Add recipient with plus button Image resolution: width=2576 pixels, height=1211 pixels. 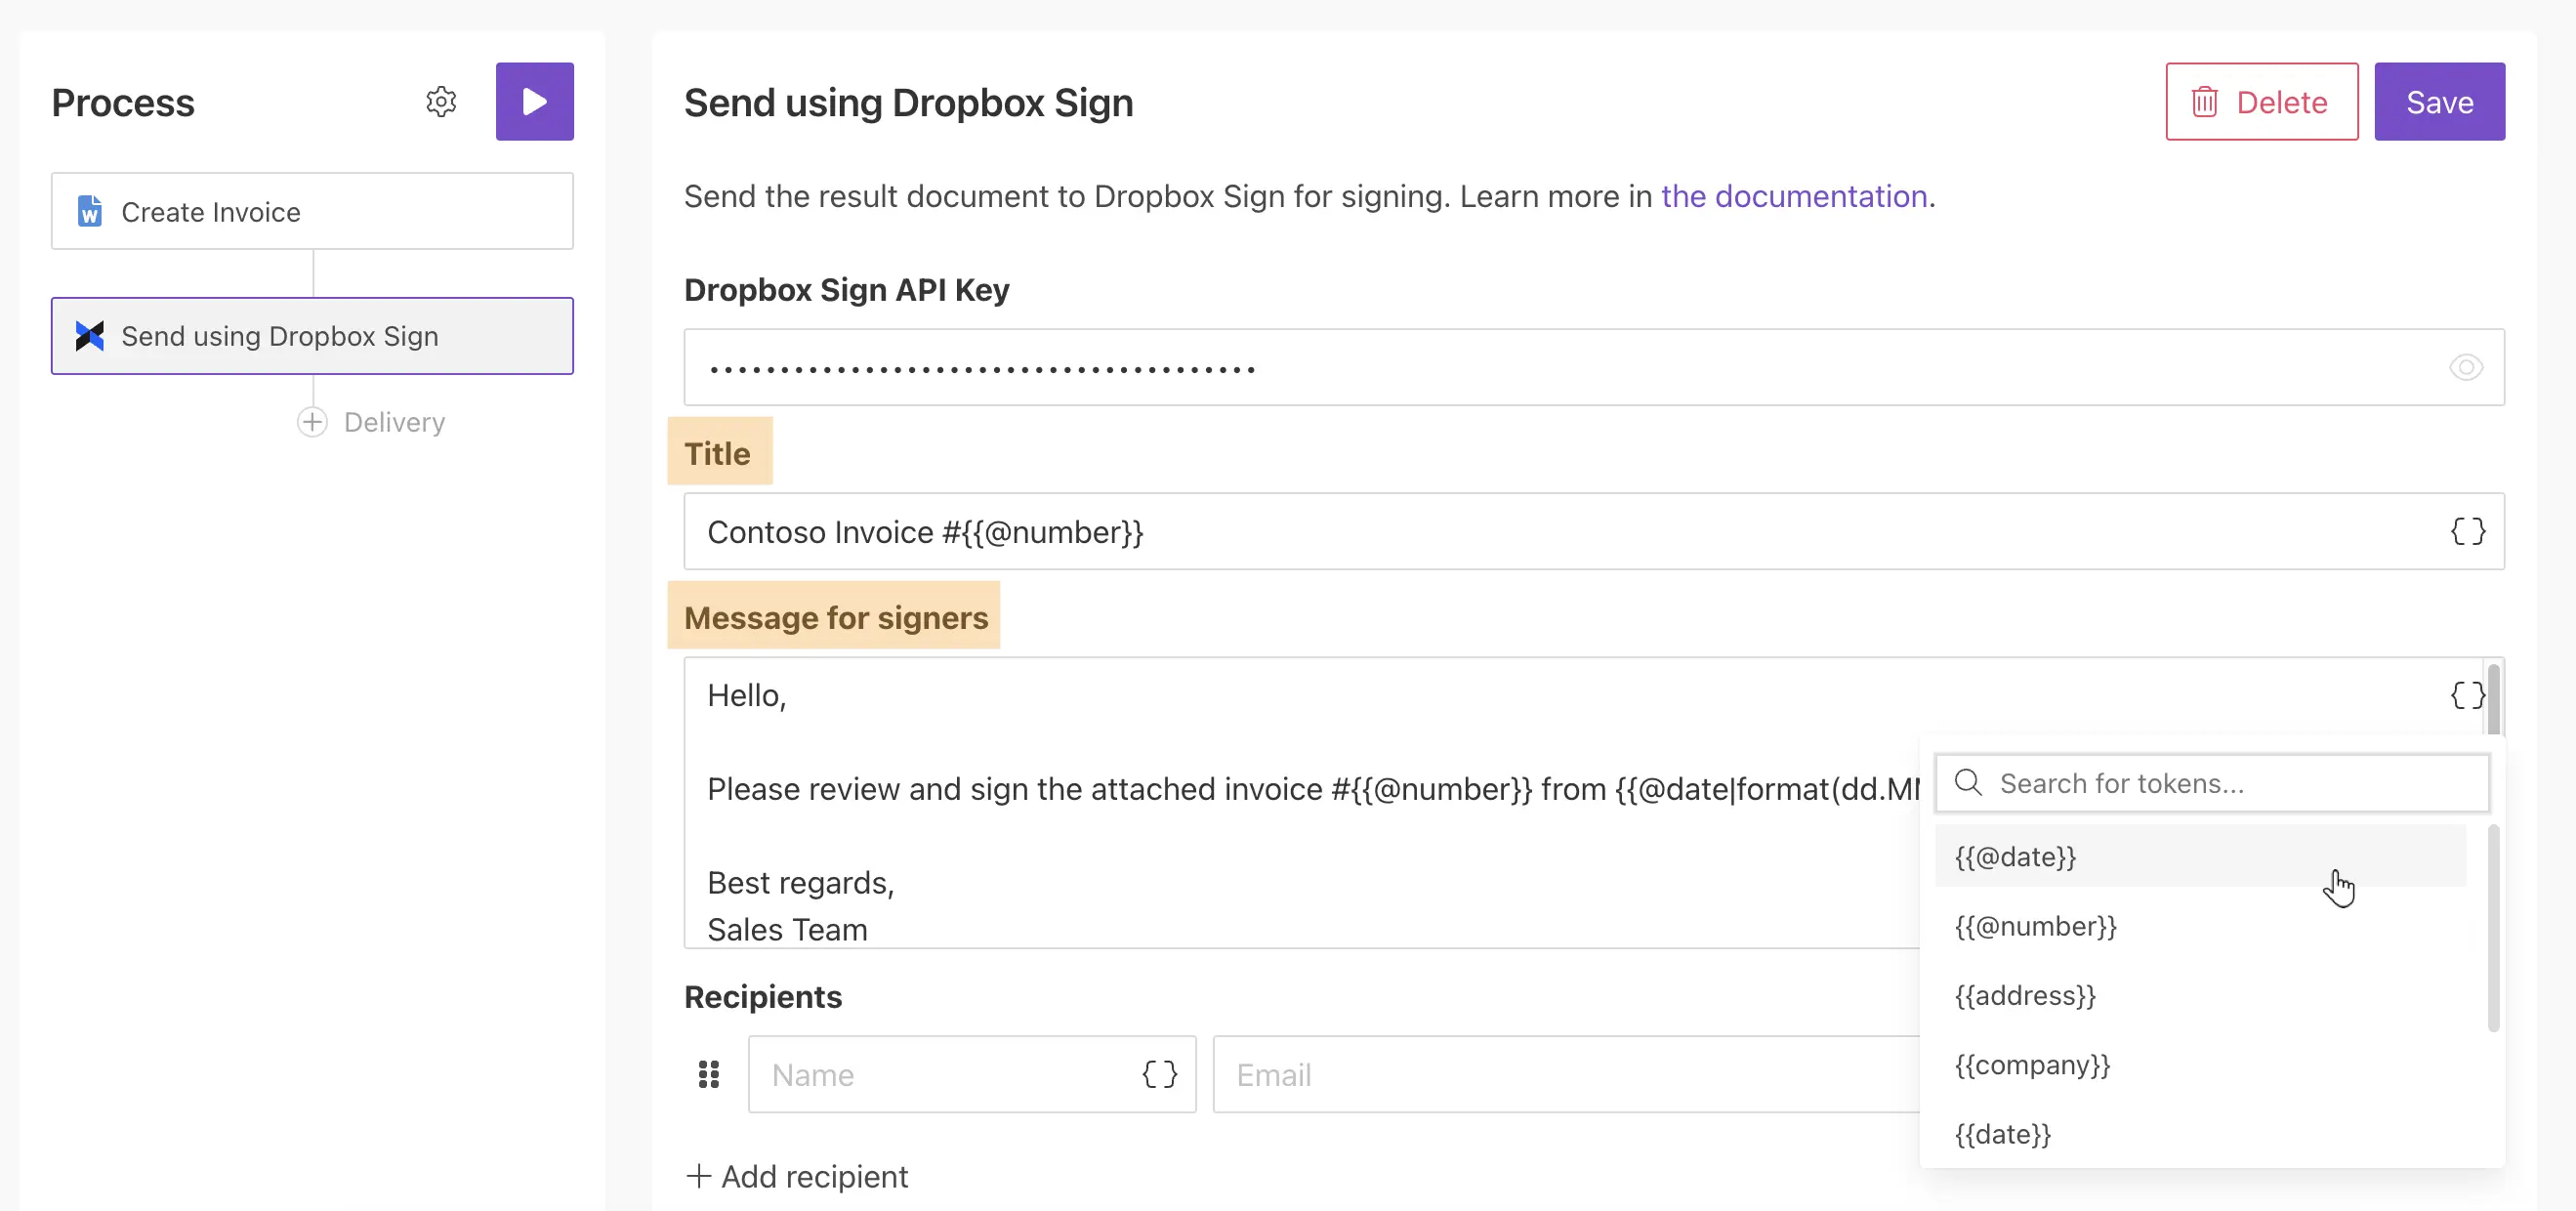[x=797, y=1176]
